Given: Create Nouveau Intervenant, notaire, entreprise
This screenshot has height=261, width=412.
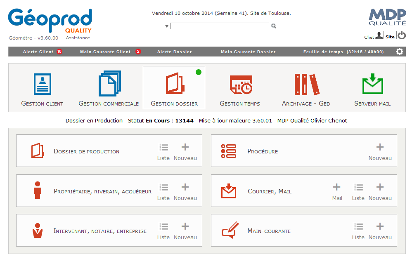Looking at the screenshot, I should [x=185, y=231].
